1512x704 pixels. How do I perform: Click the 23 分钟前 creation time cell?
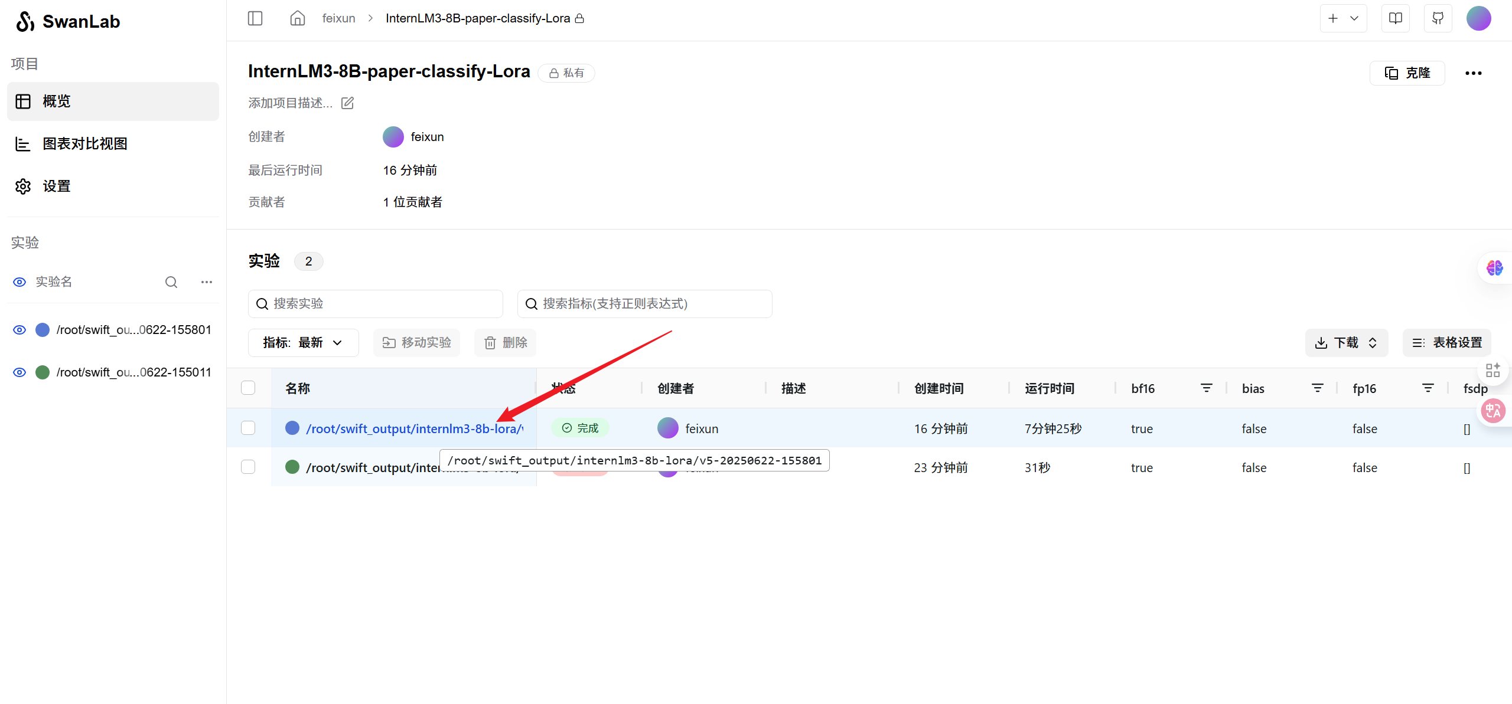(941, 467)
